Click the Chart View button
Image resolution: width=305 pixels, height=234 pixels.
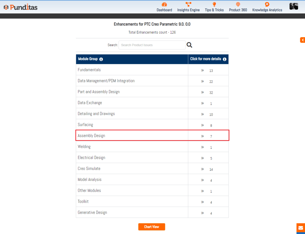pos(152,227)
